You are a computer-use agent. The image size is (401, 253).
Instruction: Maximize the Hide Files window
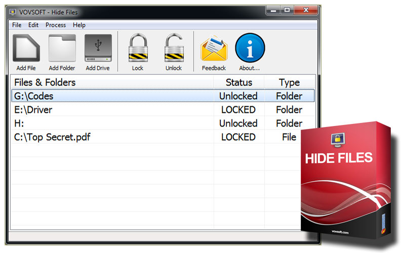point(287,10)
